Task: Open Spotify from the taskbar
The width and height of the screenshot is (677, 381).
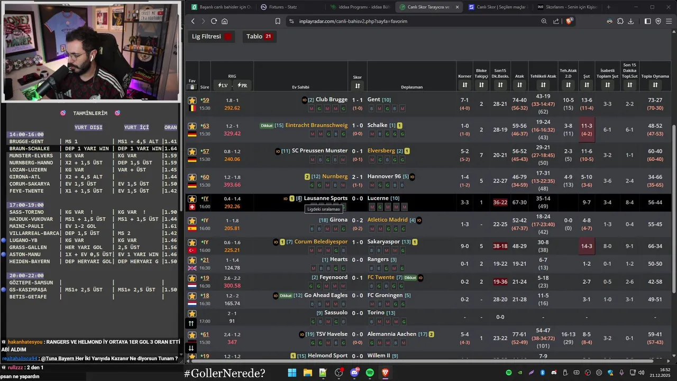Action: (x=370, y=373)
